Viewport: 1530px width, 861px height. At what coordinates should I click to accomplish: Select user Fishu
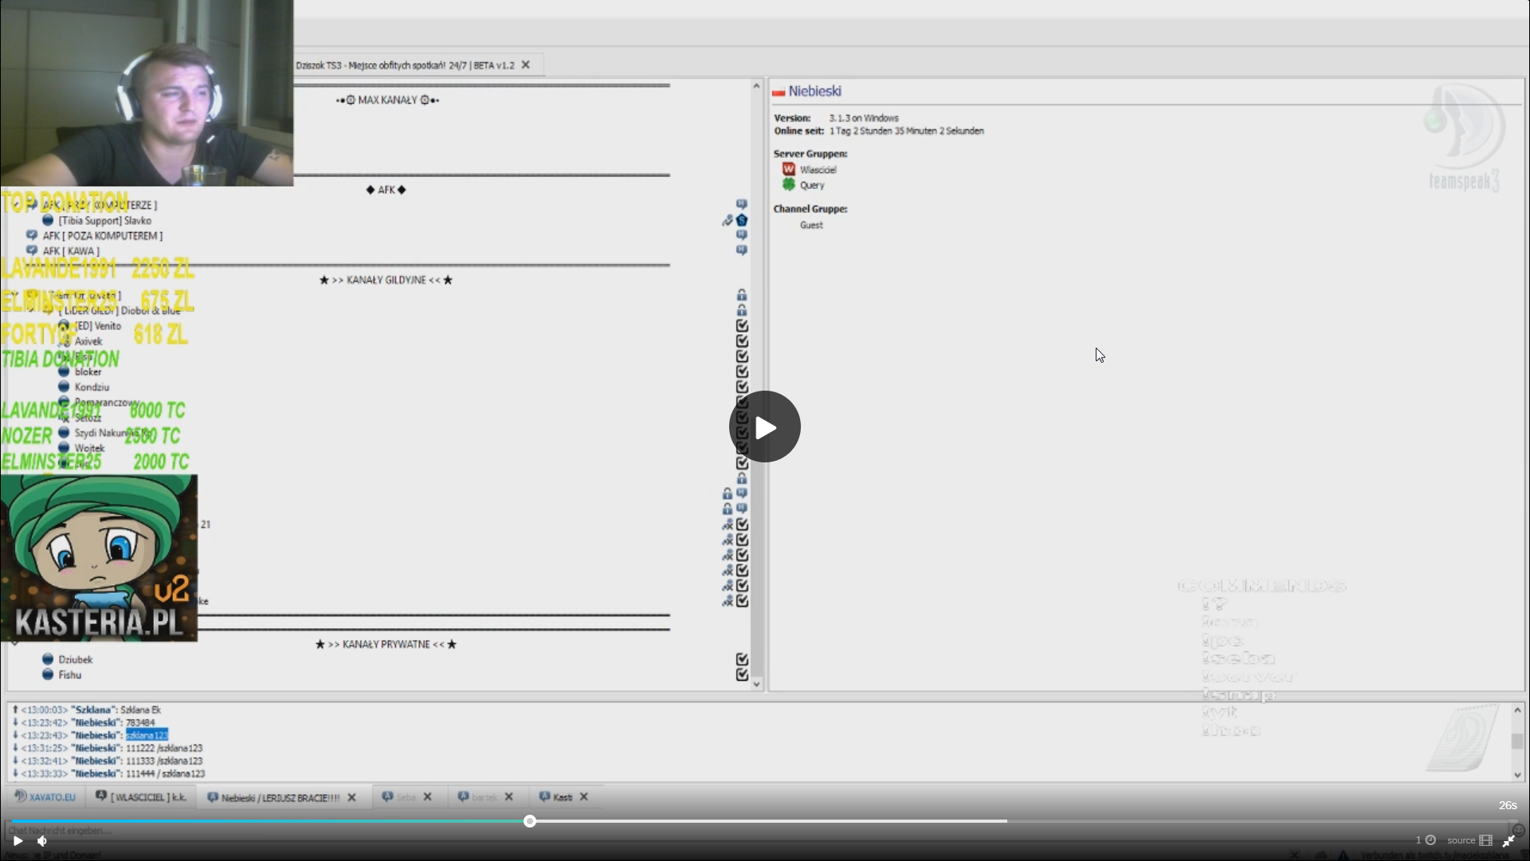(70, 675)
